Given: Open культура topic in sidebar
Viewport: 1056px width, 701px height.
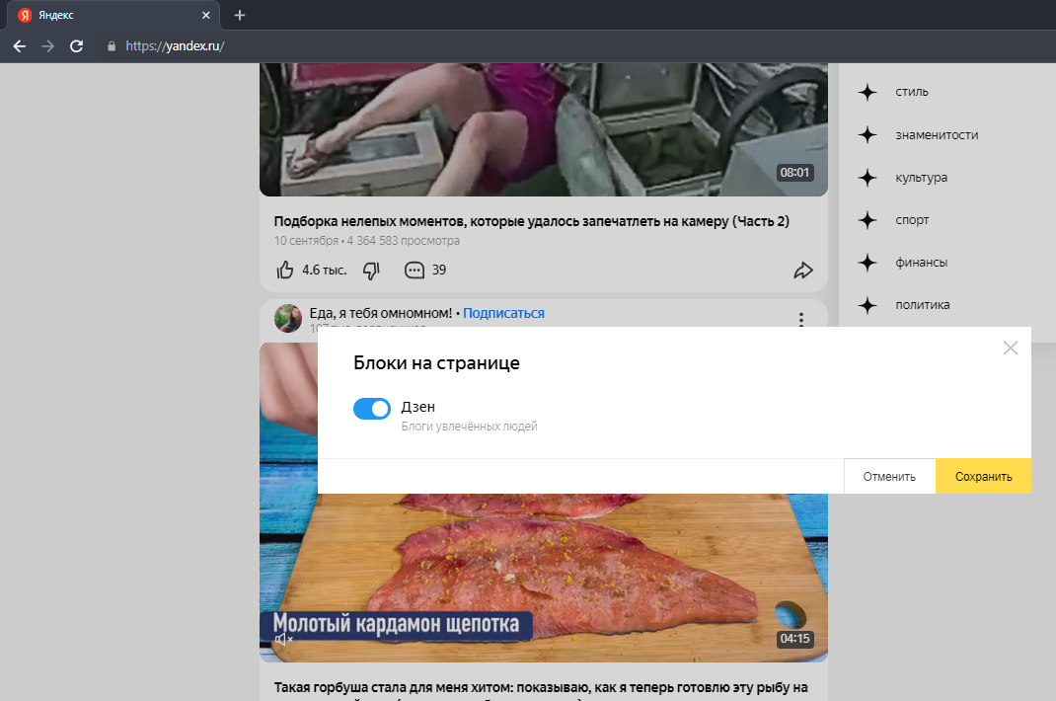Looking at the screenshot, I should pyautogui.click(x=922, y=178).
